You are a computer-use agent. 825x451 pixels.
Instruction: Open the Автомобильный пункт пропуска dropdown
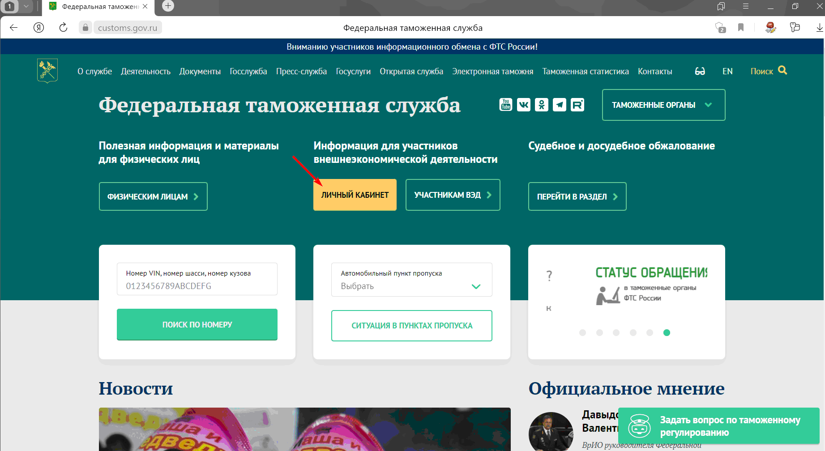(412, 280)
